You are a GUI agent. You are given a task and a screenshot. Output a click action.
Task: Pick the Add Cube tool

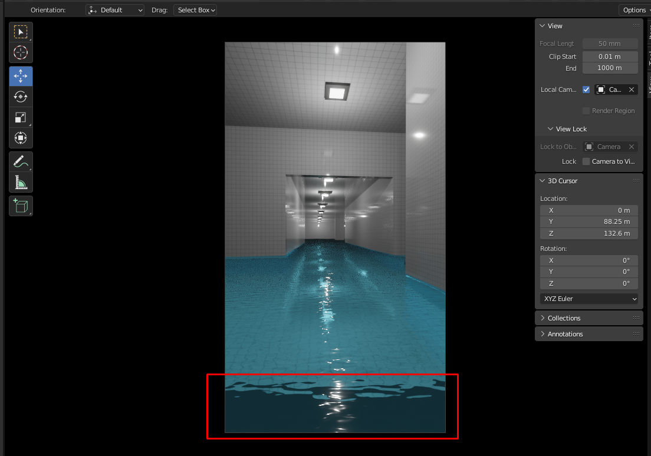coord(21,206)
